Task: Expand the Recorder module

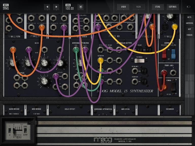Action: click(x=170, y=110)
